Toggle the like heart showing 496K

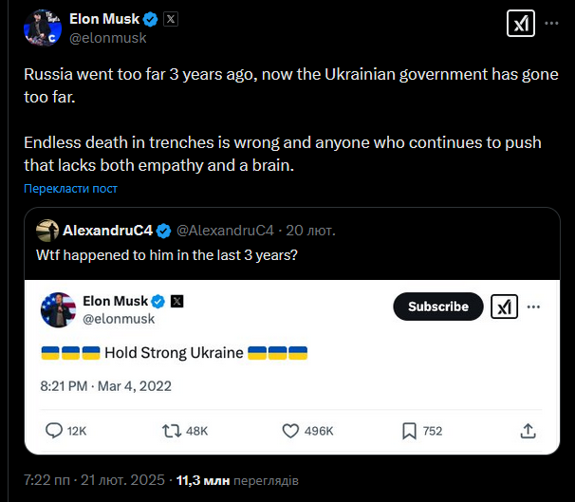[x=292, y=431]
